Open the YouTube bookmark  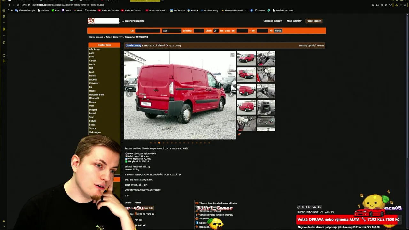click(x=43, y=10)
